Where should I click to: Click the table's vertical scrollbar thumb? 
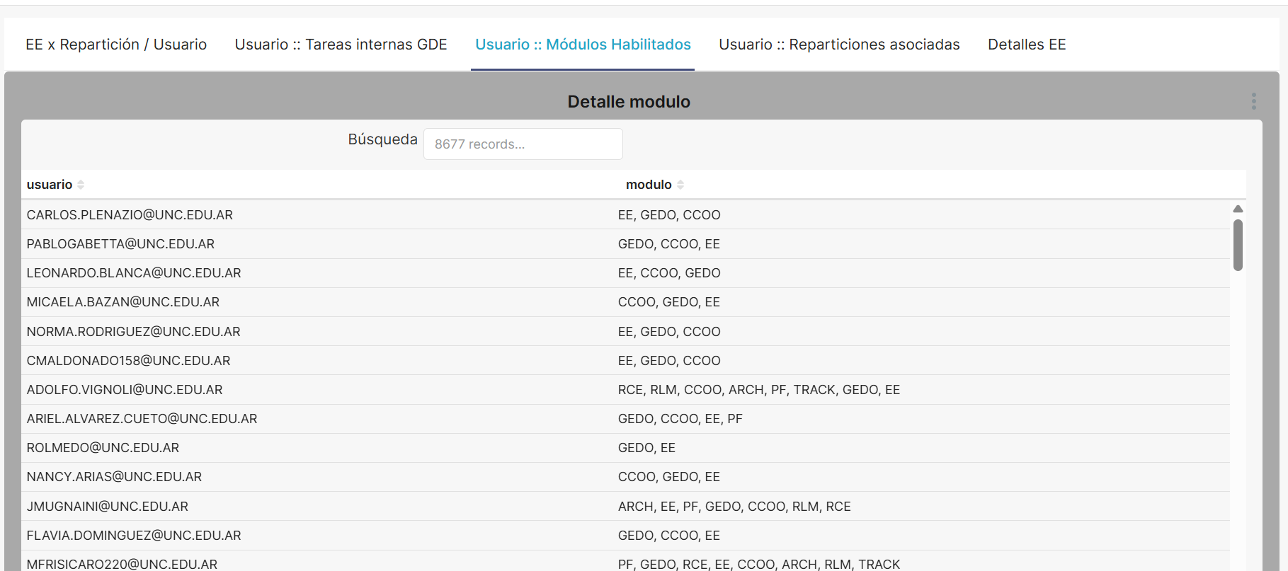1238,245
